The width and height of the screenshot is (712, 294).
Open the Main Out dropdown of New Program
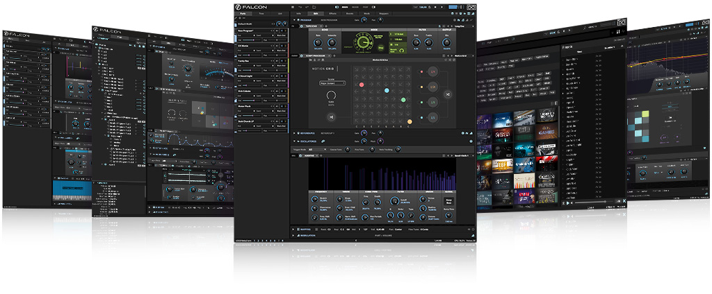click(x=281, y=35)
